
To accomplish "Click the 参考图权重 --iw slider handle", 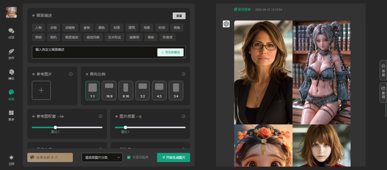I will click(x=55, y=128).
